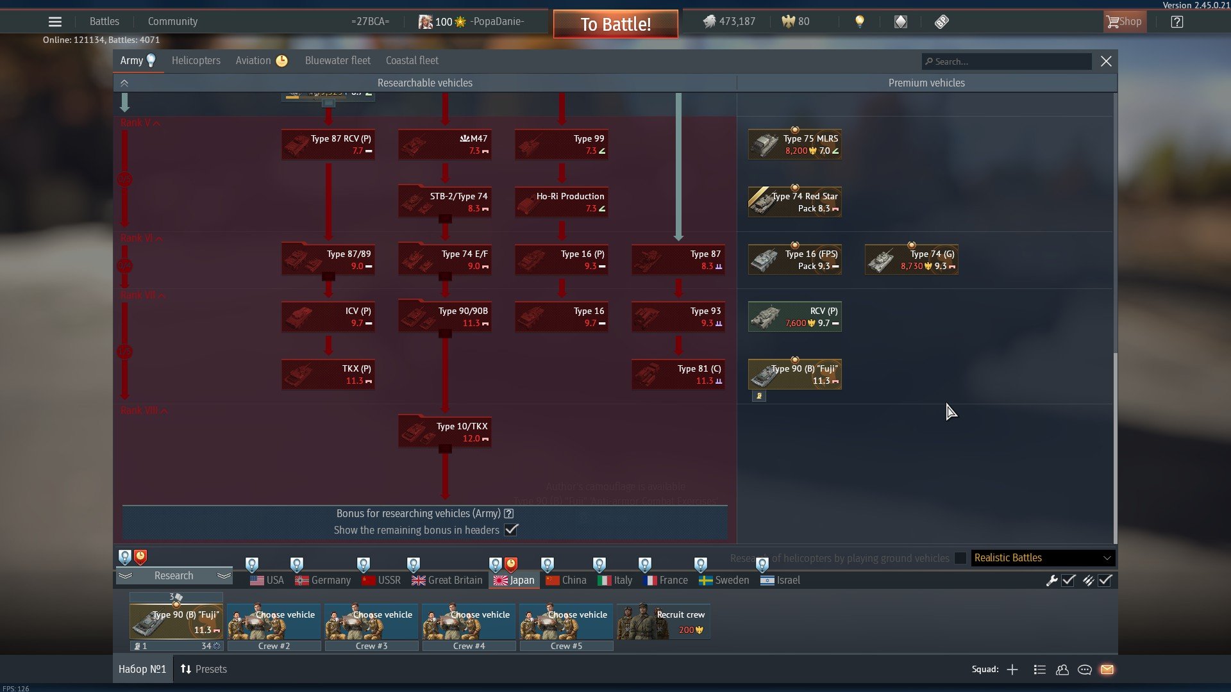Select the Type 87 RCV (P) vehicle
Viewport: 1231px width, 692px height.
[328, 144]
